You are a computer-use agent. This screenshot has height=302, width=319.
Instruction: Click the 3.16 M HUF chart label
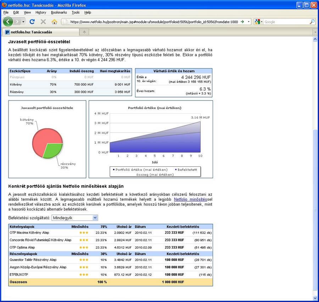pyautogui.click(x=200, y=118)
